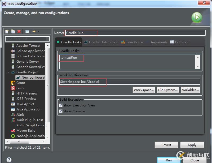Click the Gradle Project elephant icon
Viewport: 212px width, 163px height.
tap(13, 72)
